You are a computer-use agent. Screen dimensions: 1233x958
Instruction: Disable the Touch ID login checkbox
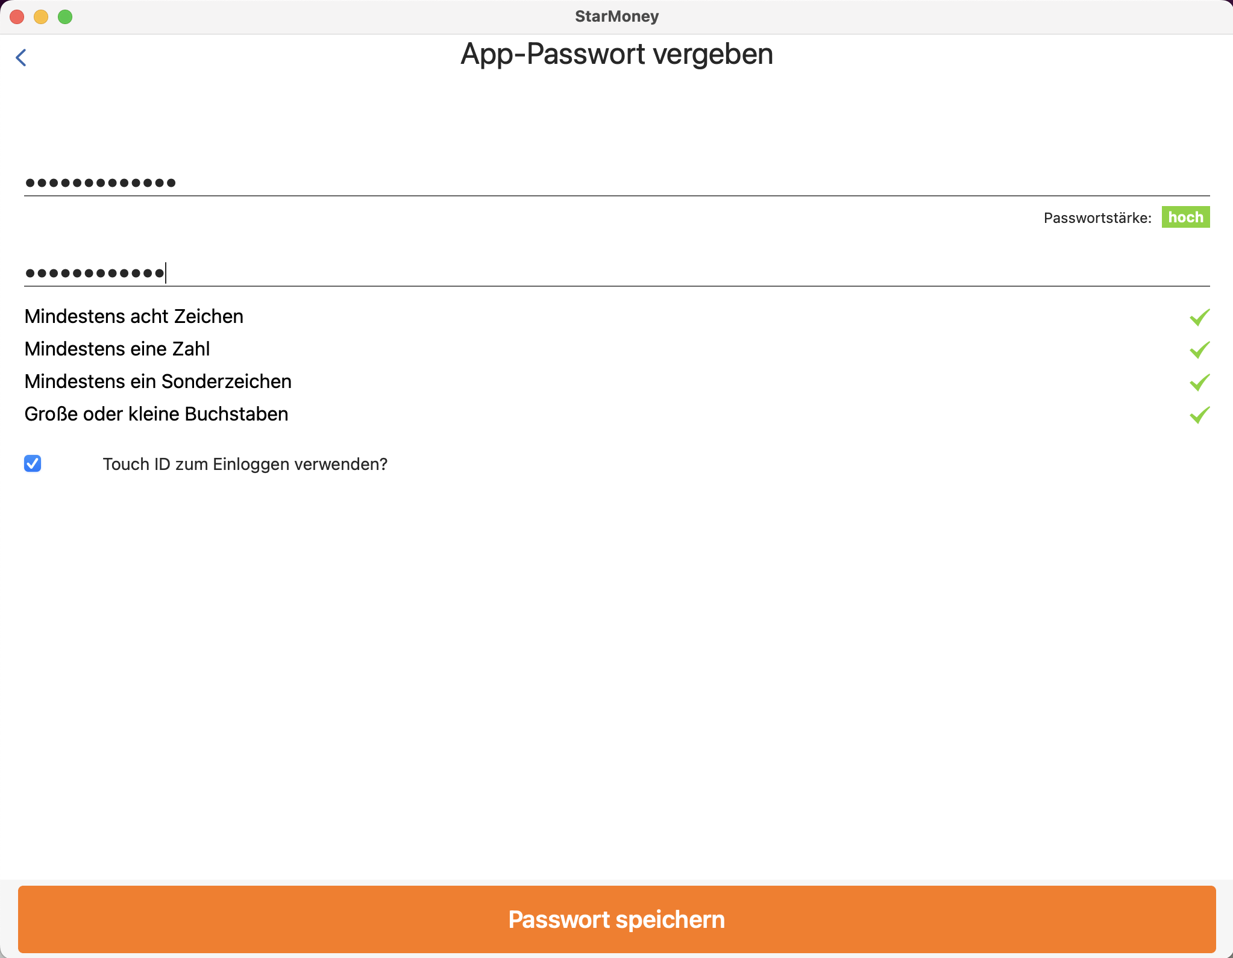click(x=33, y=463)
